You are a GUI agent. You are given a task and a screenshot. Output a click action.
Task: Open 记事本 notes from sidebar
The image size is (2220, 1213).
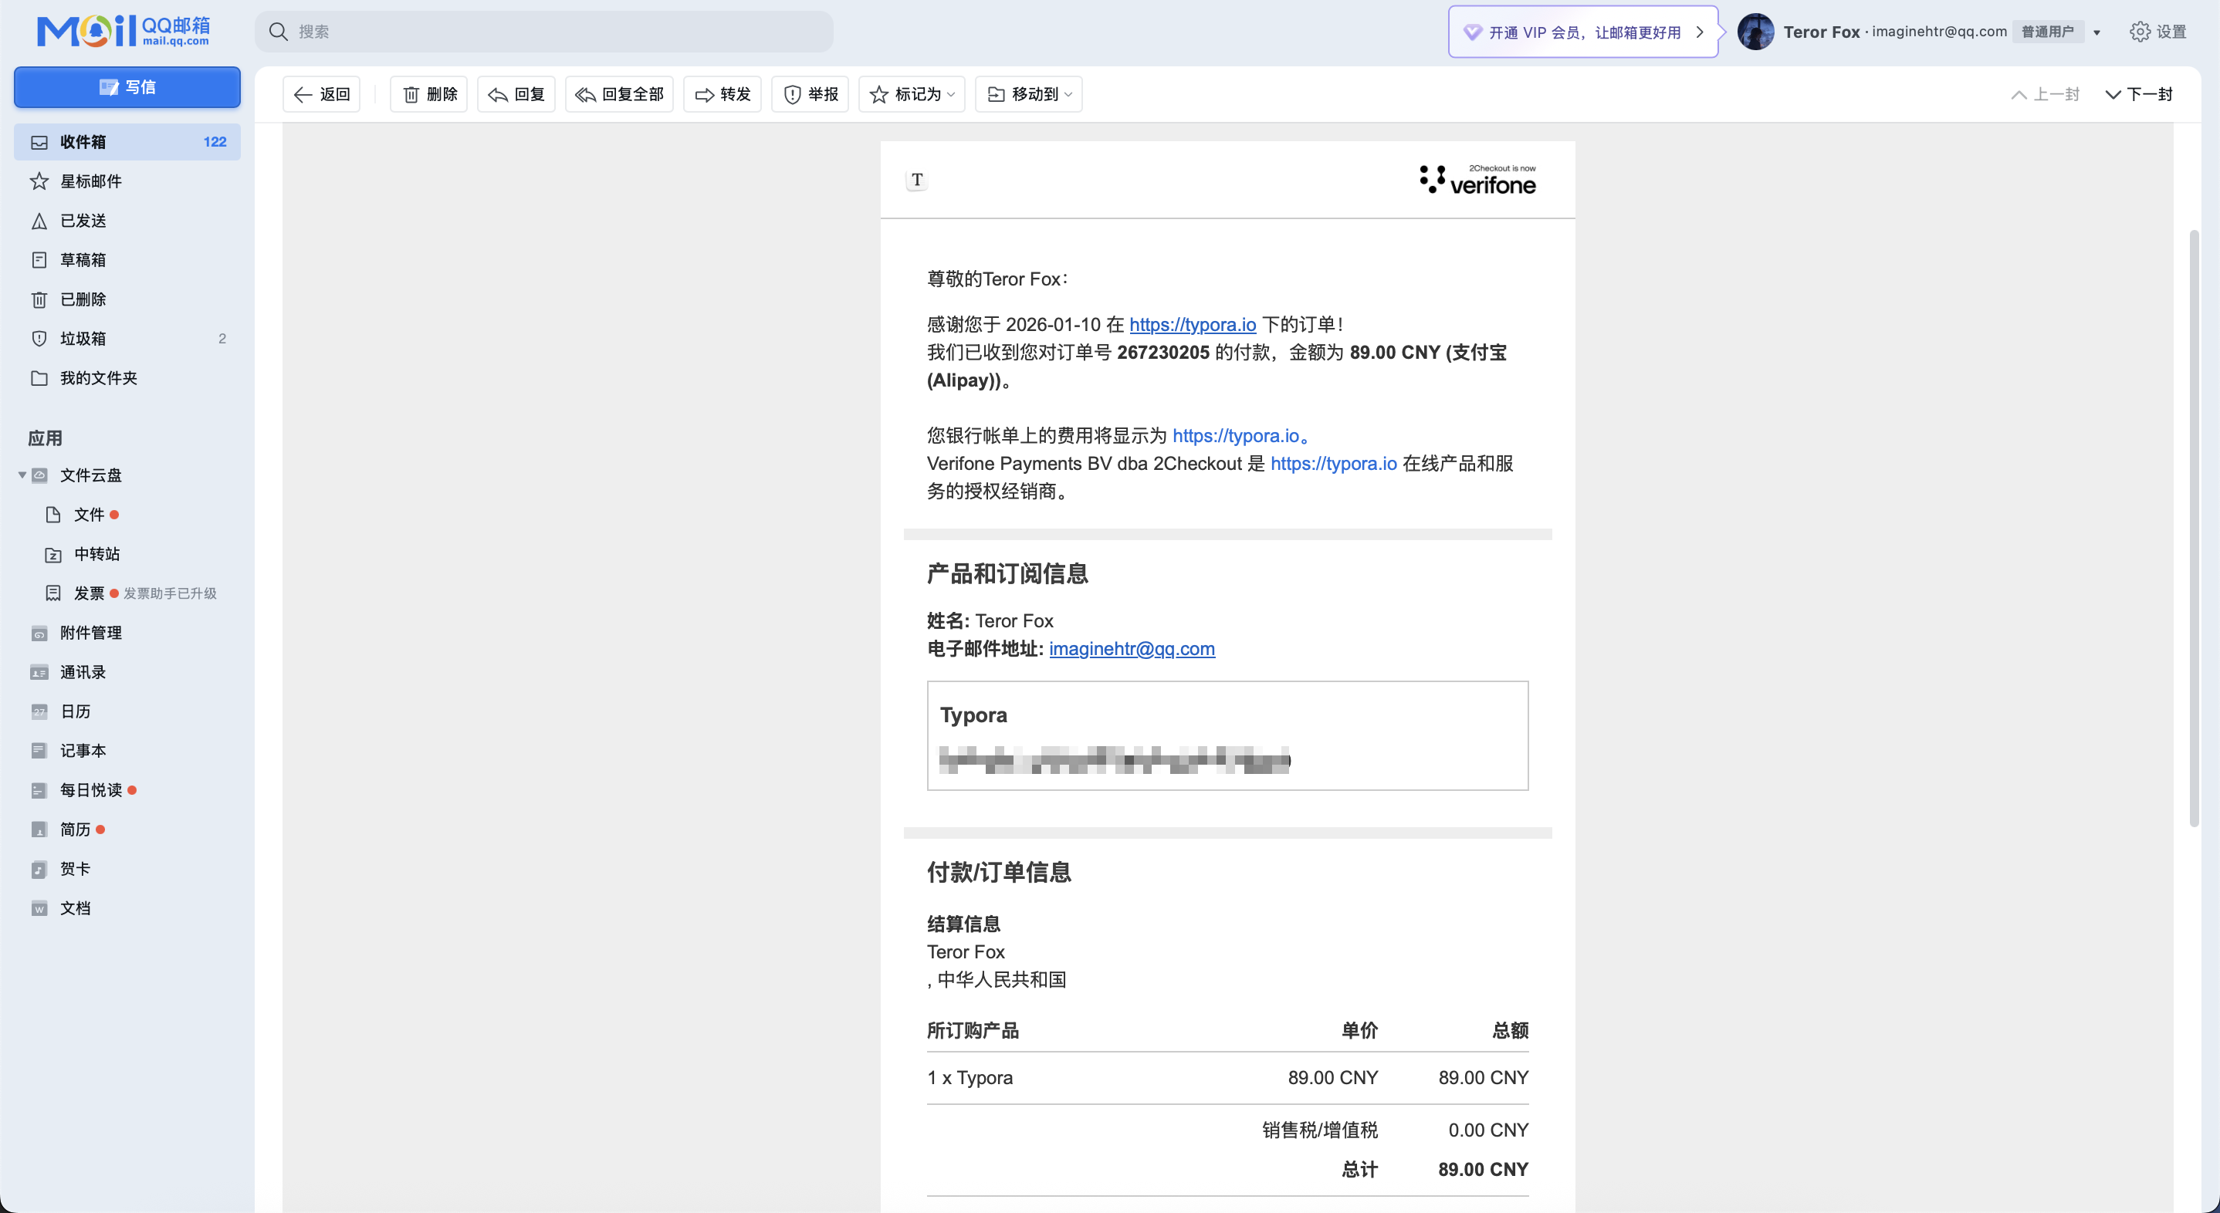(x=82, y=750)
